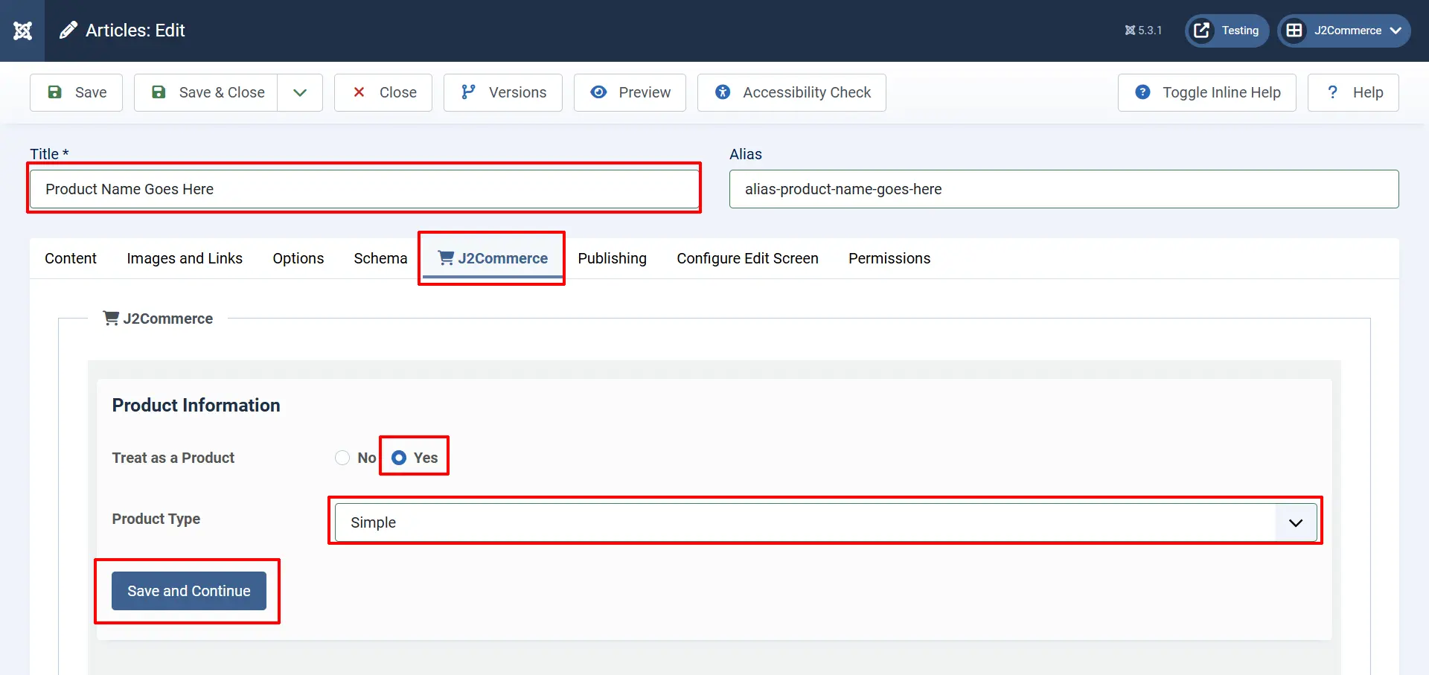Image resolution: width=1429 pixels, height=675 pixels.
Task: Click the branch icon in Versions
Action: (x=468, y=92)
